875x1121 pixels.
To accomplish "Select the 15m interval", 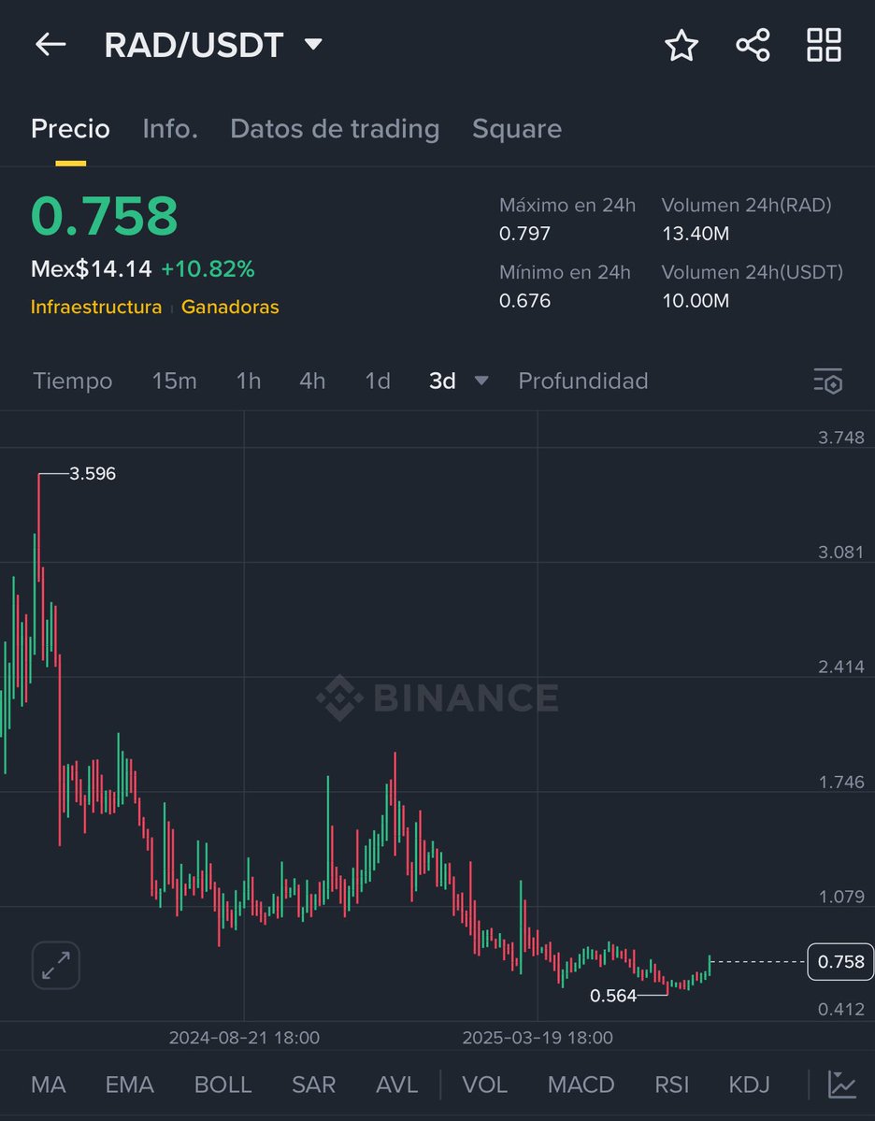I will click(x=174, y=381).
